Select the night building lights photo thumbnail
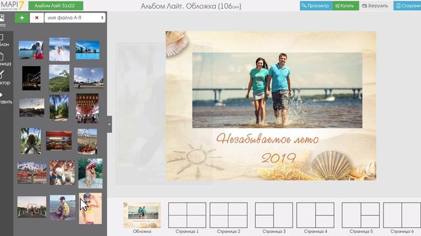 coord(32,78)
